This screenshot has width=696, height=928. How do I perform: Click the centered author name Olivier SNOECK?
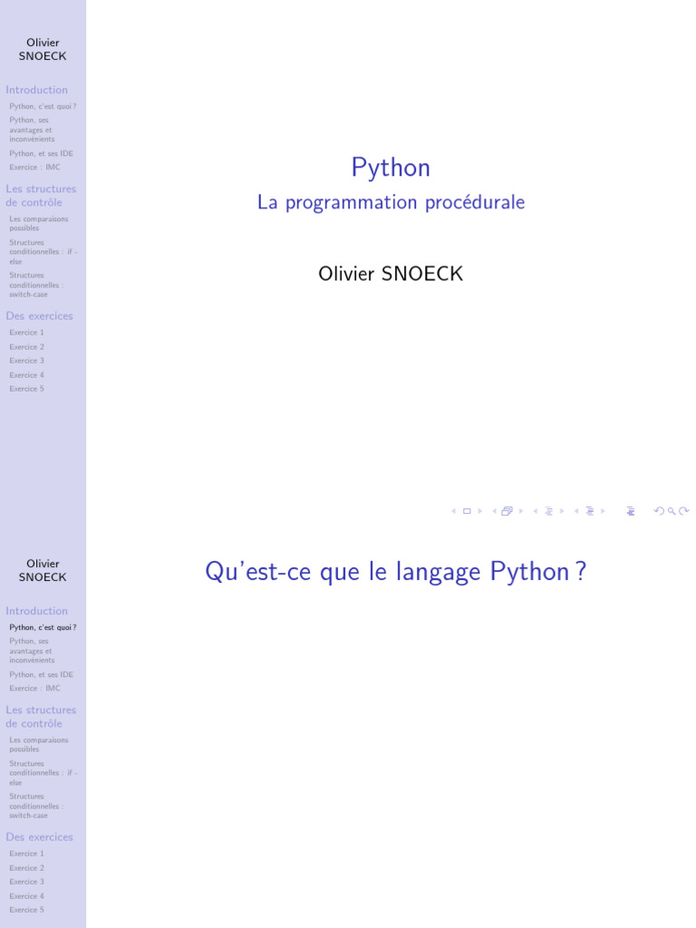coord(391,274)
